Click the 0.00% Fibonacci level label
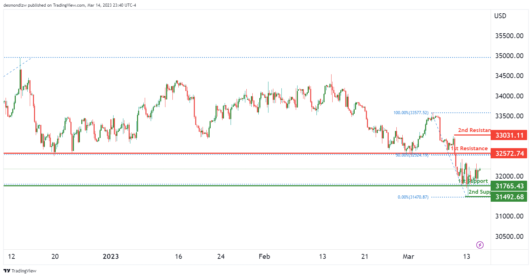This screenshot has height=277, width=532. [x=413, y=197]
